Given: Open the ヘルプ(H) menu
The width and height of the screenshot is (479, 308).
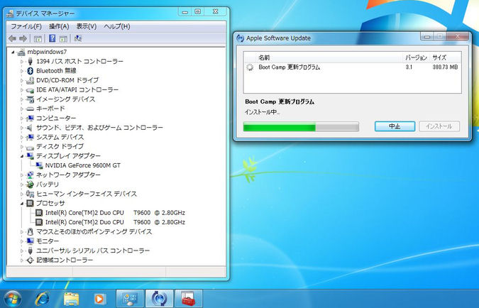Looking at the screenshot, I should tap(116, 26).
